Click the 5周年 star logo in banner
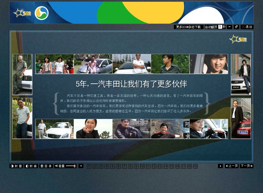This screenshot has height=193, width=263. point(22,13)
